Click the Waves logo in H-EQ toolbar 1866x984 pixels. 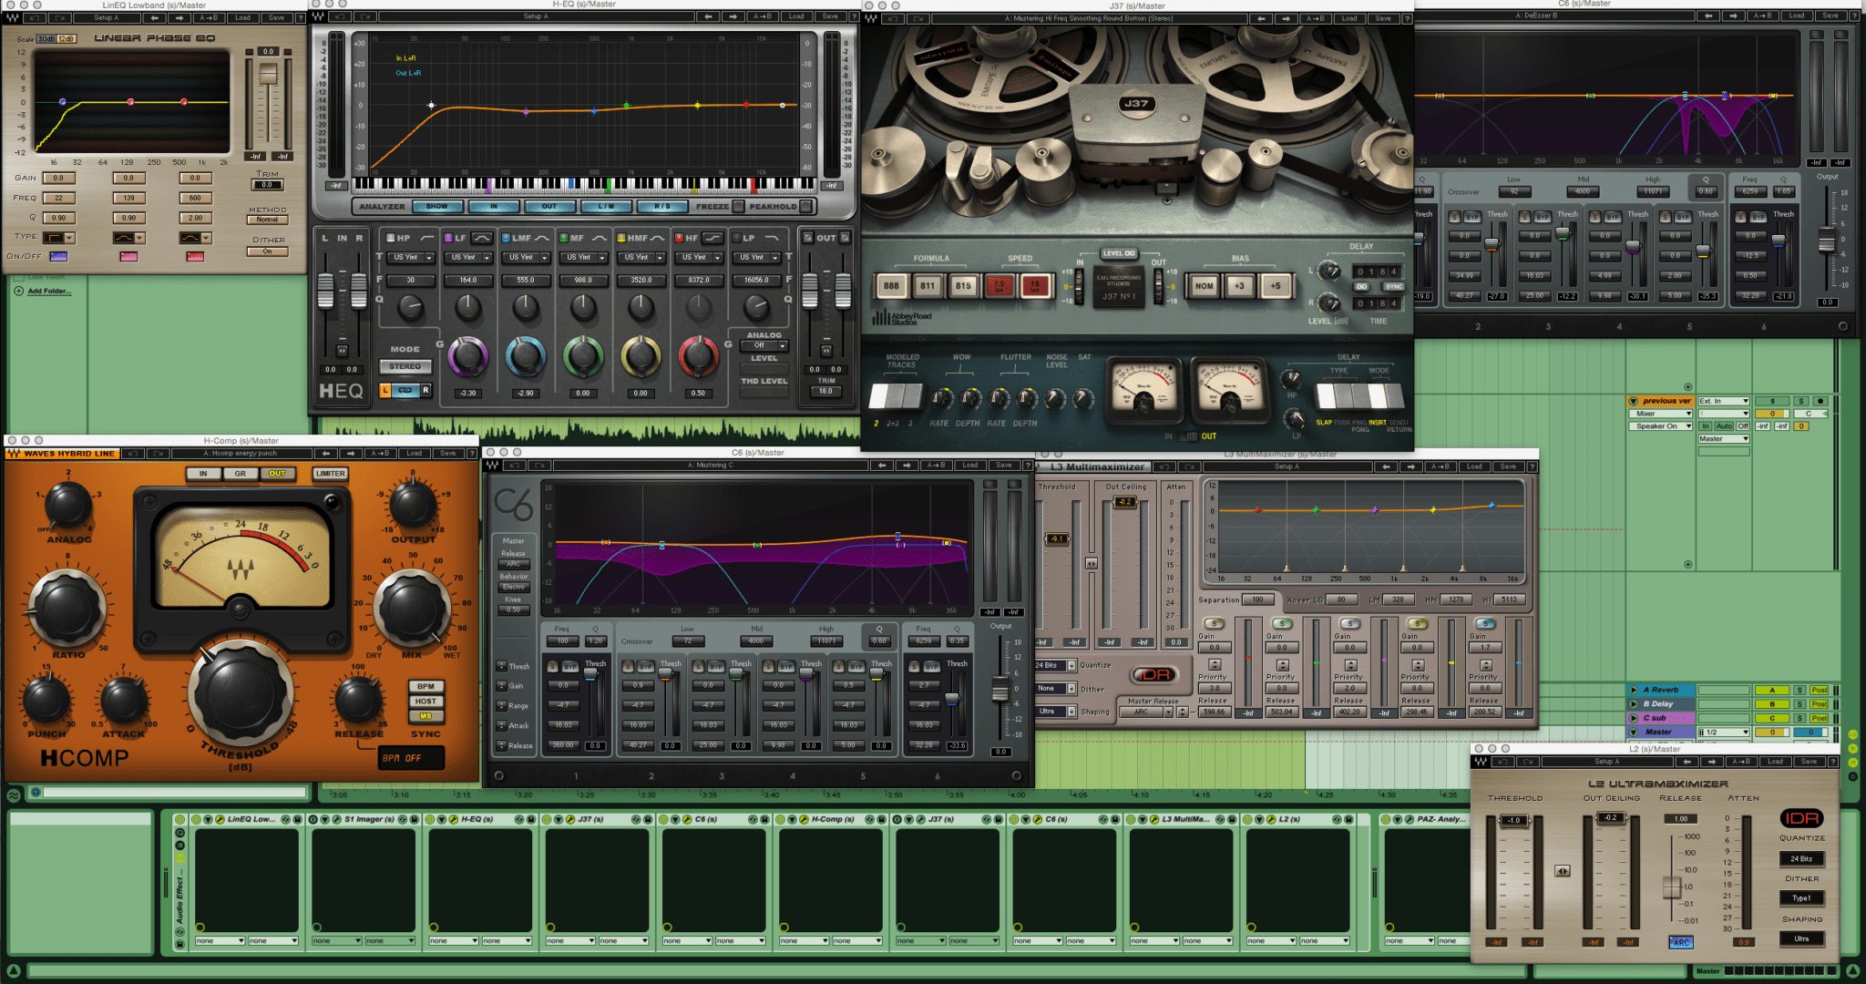click(x=318, y=16)
